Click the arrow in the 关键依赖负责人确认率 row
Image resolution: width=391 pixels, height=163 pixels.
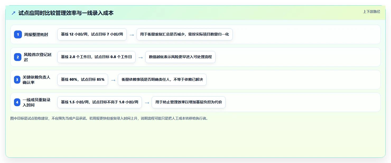tap(113, 80)
